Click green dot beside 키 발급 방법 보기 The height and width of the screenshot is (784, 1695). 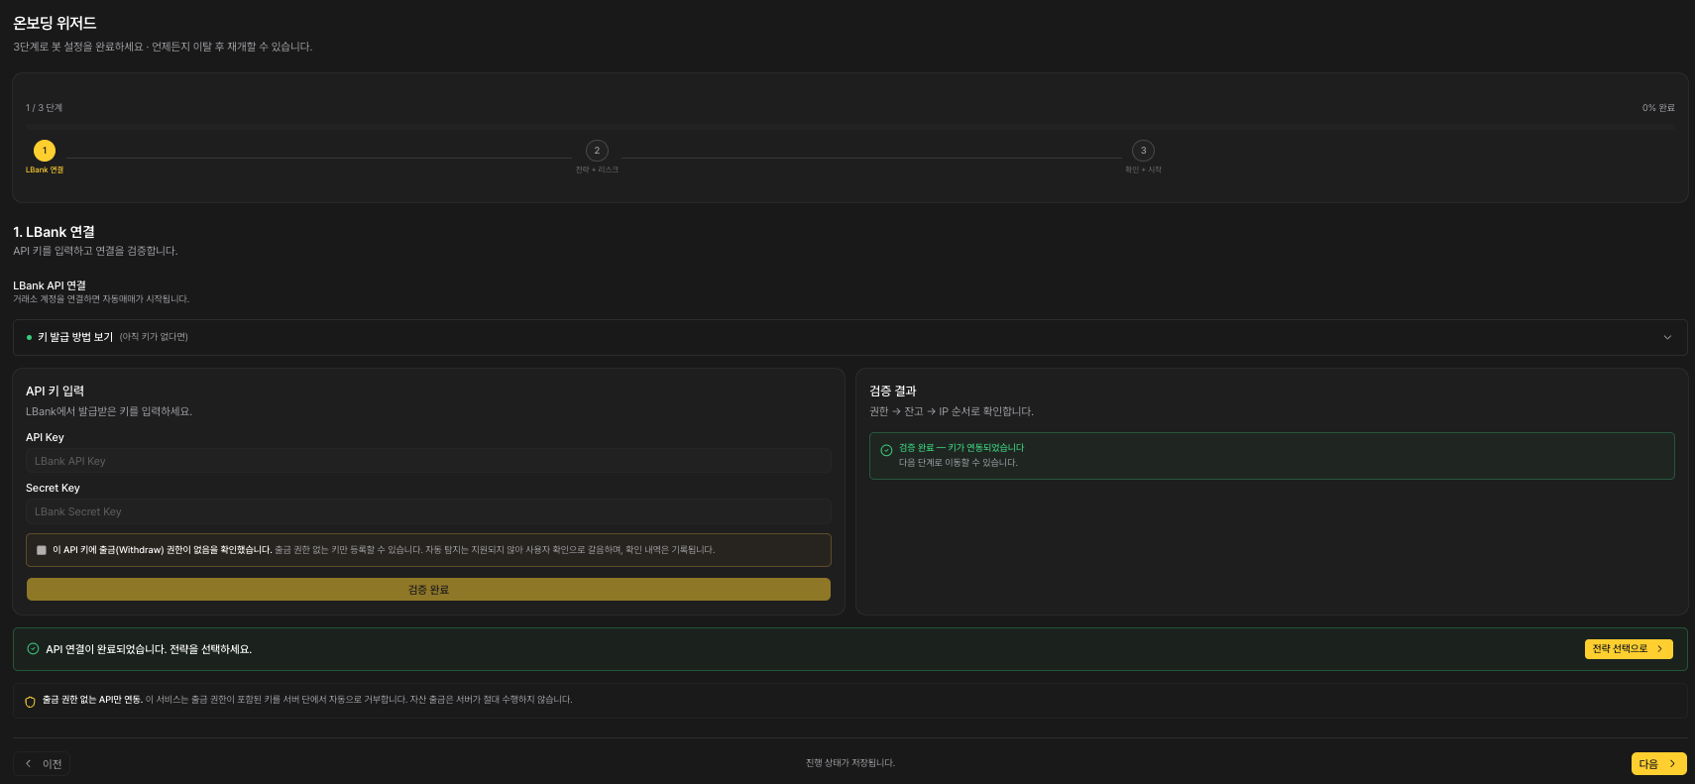click(x=29, y=338)
